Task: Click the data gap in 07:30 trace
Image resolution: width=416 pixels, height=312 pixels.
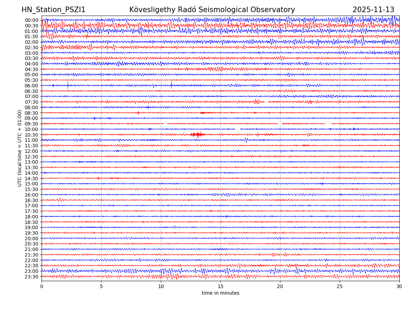Action: tap(267, 102)
